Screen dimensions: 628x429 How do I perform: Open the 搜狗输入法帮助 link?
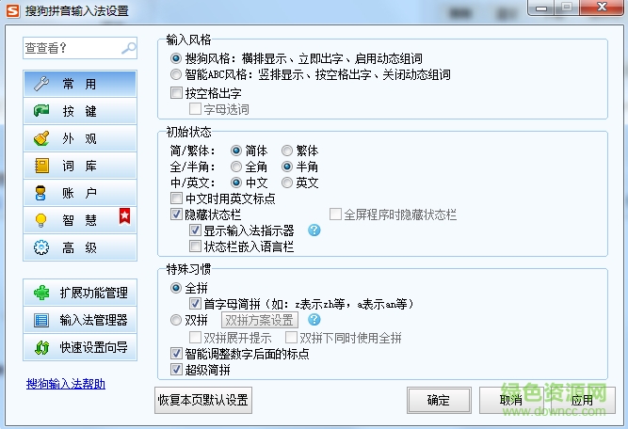tap(65, 384)
